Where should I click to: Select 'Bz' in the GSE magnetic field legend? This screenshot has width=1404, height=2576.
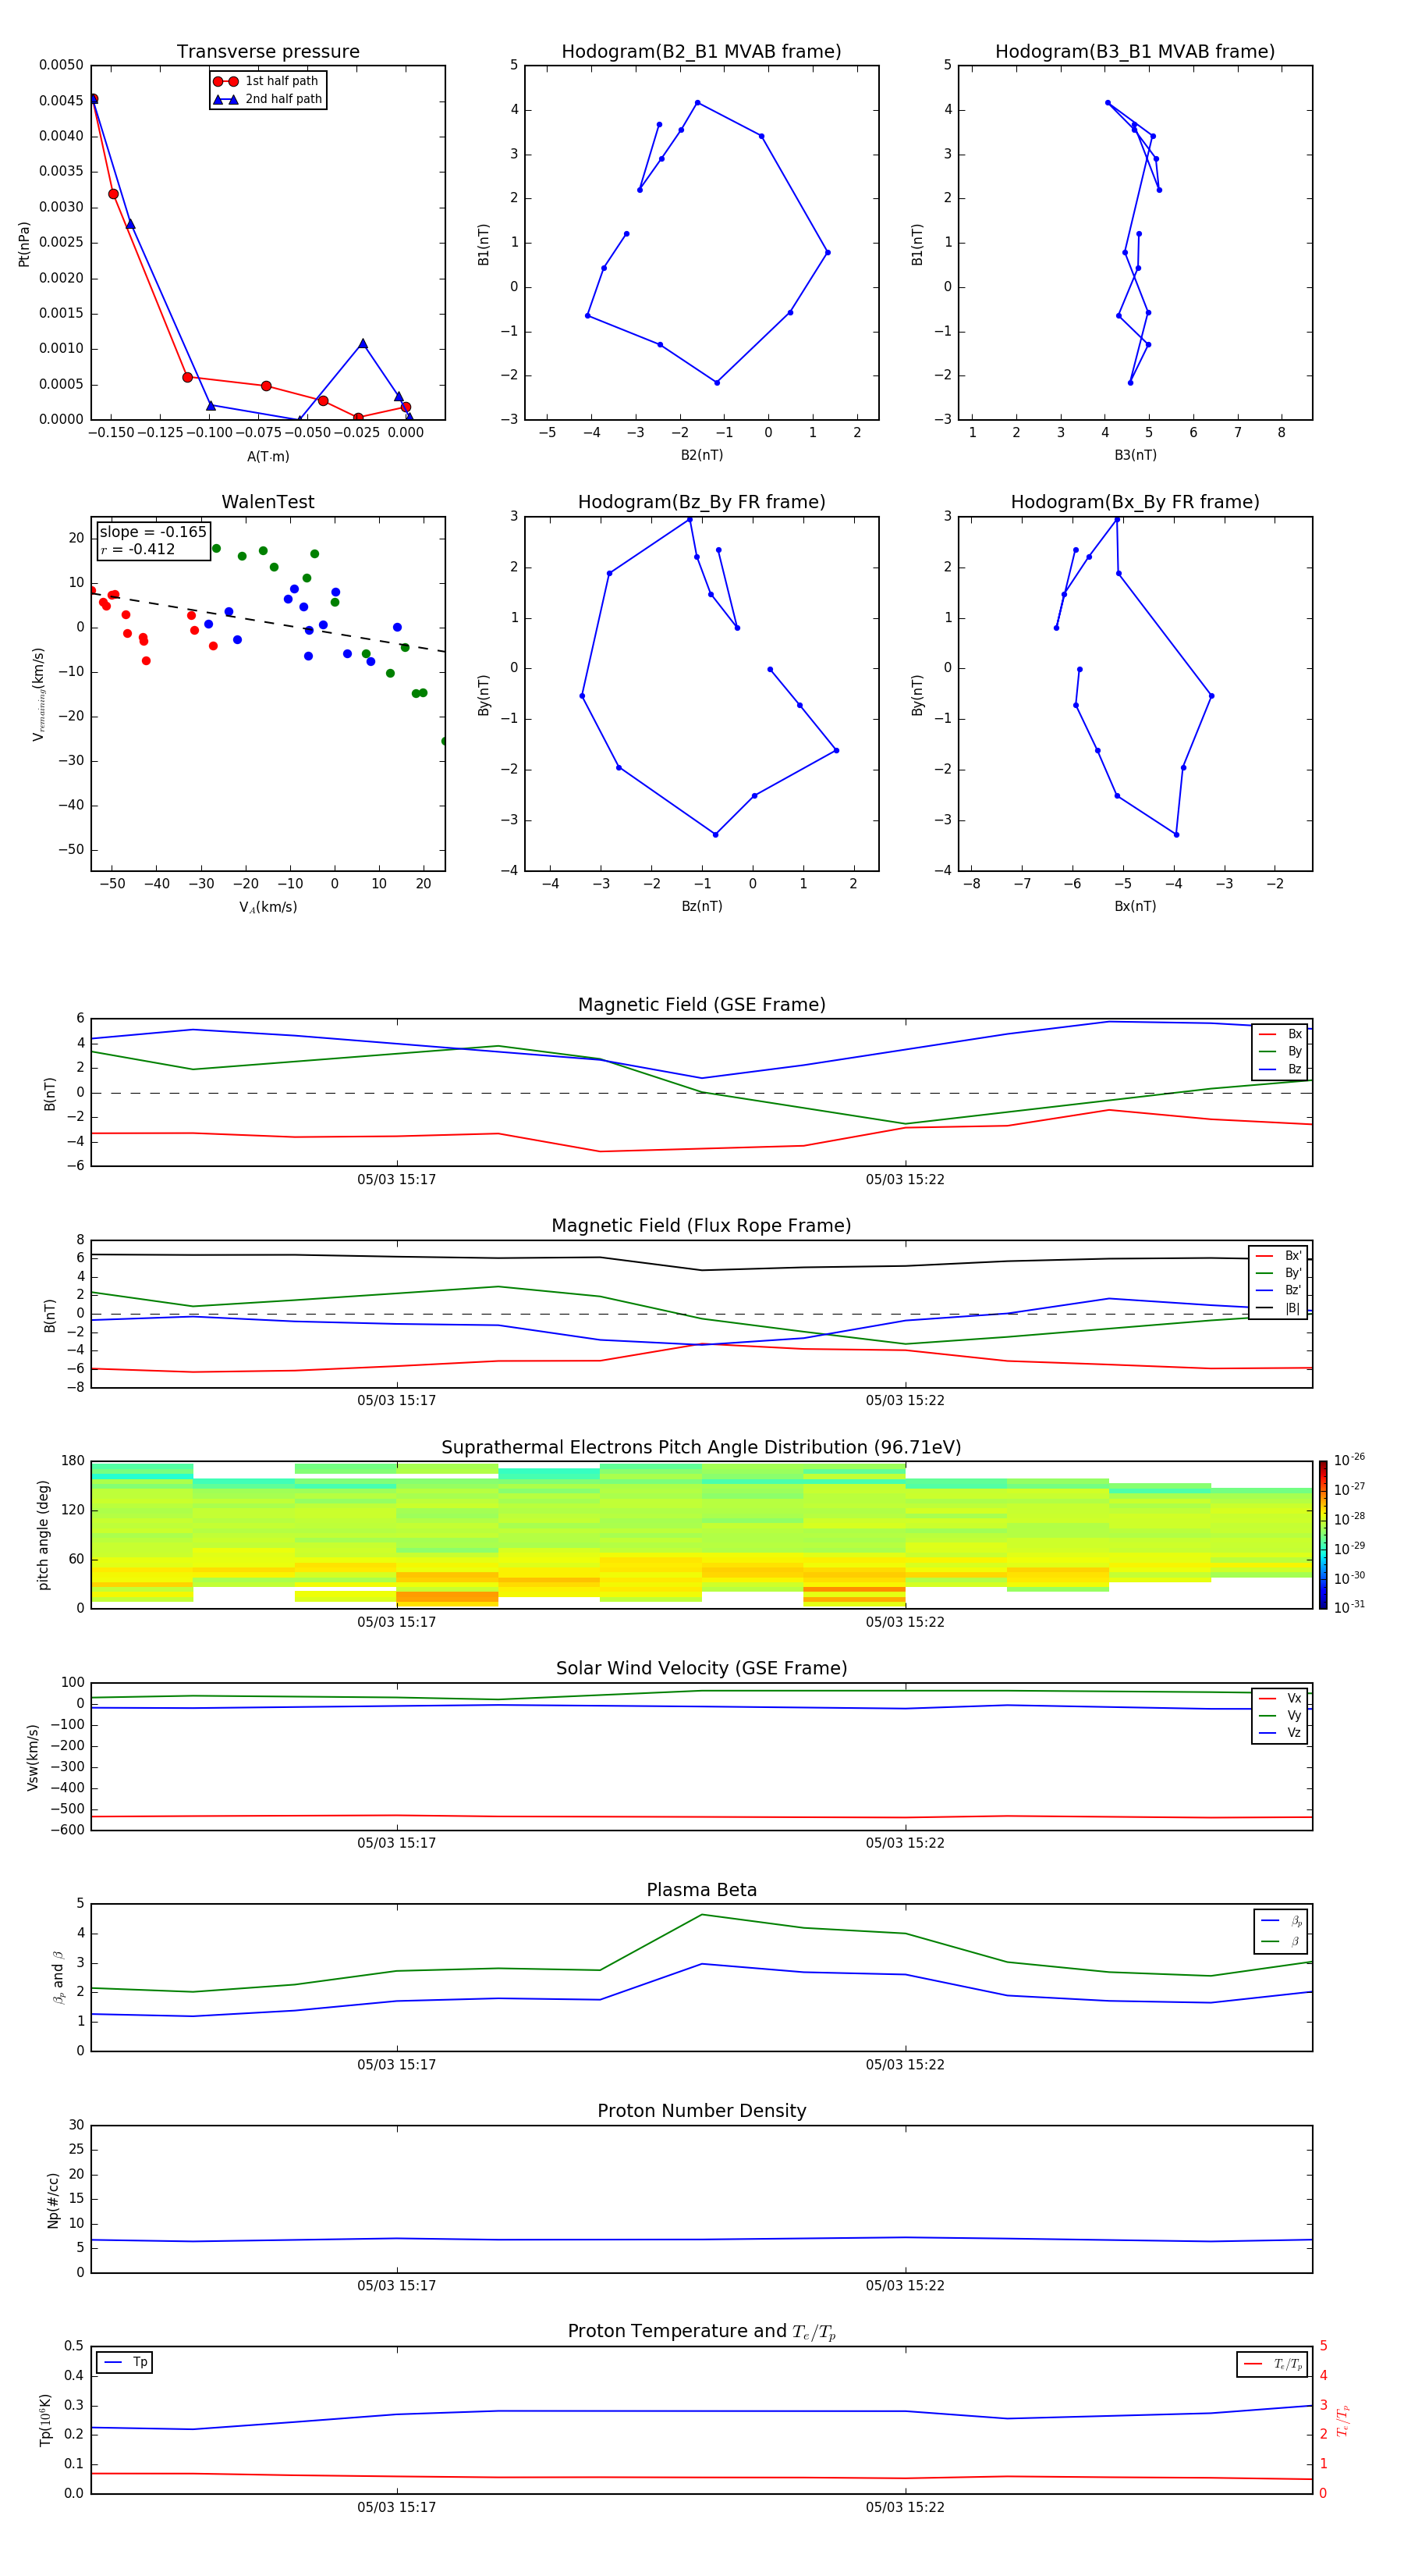tap(1281, 1069)
